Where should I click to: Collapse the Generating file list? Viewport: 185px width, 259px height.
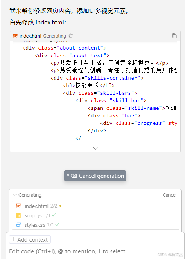click(15, 195)
